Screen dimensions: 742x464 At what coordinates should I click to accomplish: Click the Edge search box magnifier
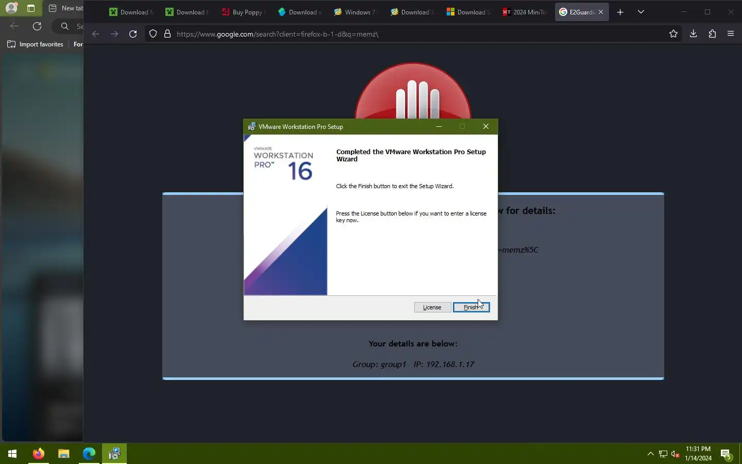click(x=65, y=26)
